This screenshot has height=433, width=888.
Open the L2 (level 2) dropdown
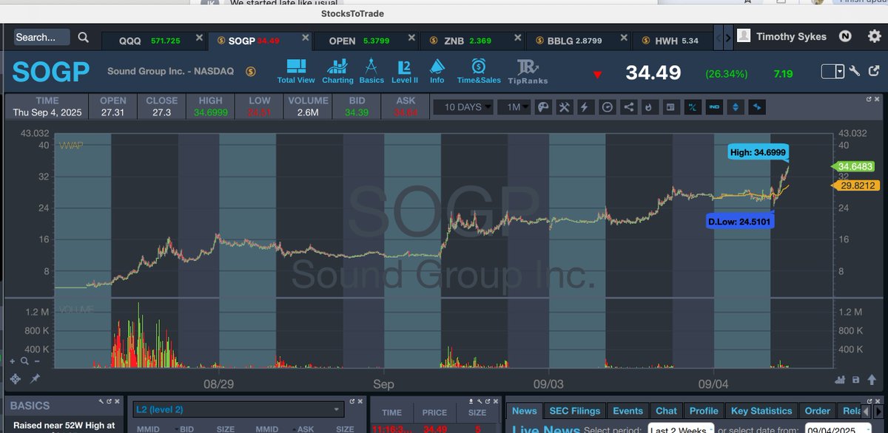[238, 409]
